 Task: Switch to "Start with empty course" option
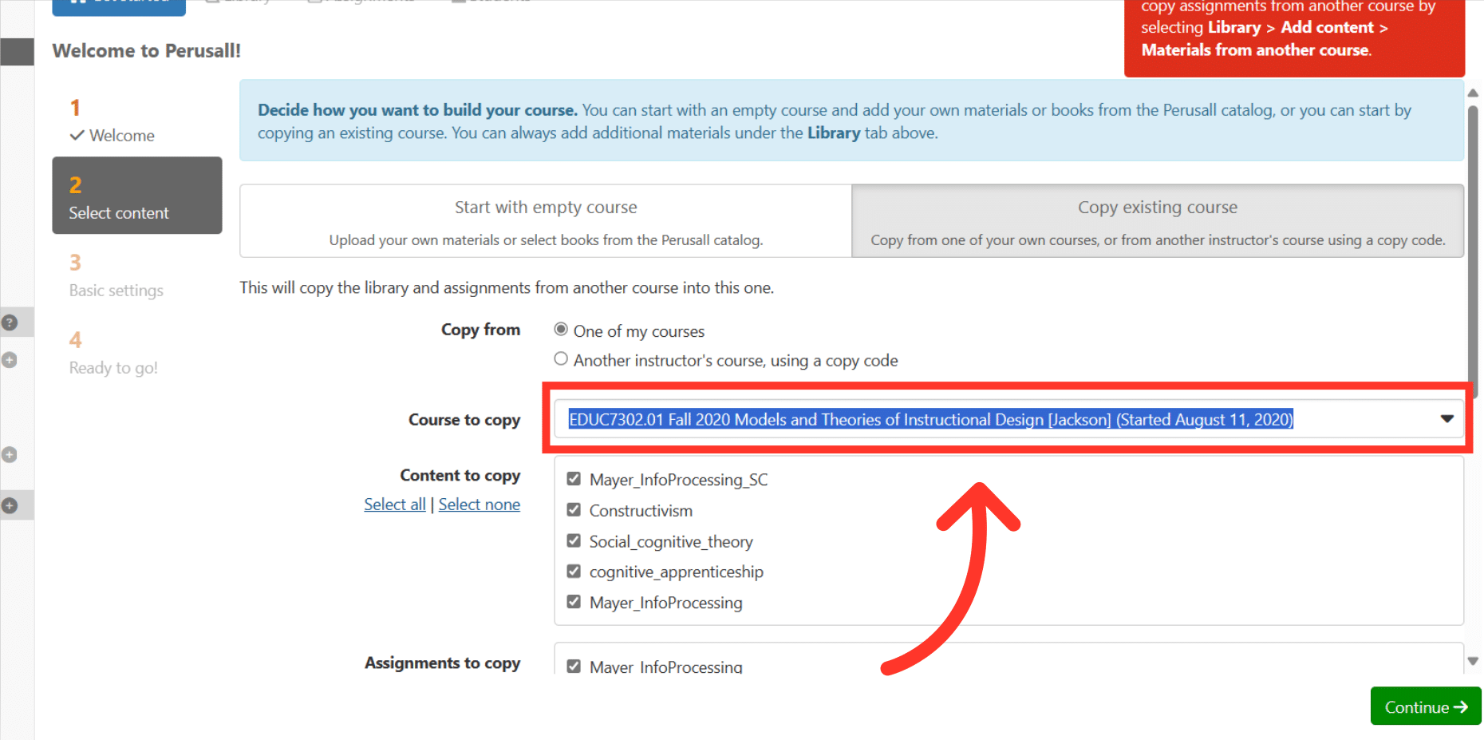(545, 220)
